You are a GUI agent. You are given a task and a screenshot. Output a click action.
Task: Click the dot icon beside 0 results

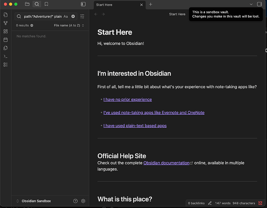tap(32, 25)
